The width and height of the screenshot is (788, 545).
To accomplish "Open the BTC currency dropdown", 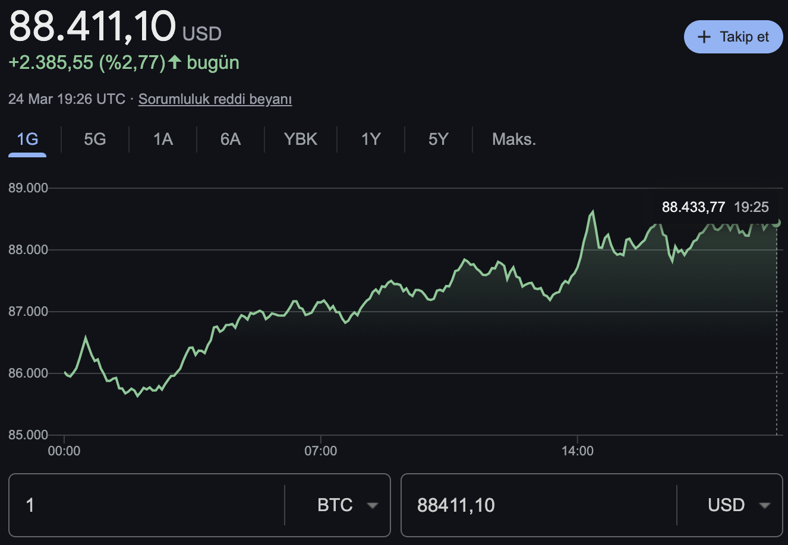I will [348, 505].
